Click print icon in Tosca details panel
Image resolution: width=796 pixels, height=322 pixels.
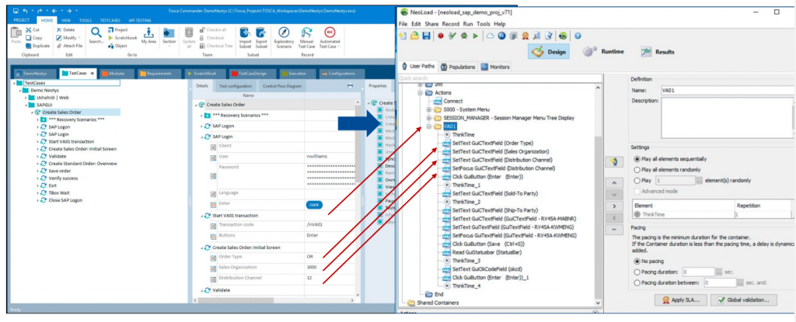point(350,85)
